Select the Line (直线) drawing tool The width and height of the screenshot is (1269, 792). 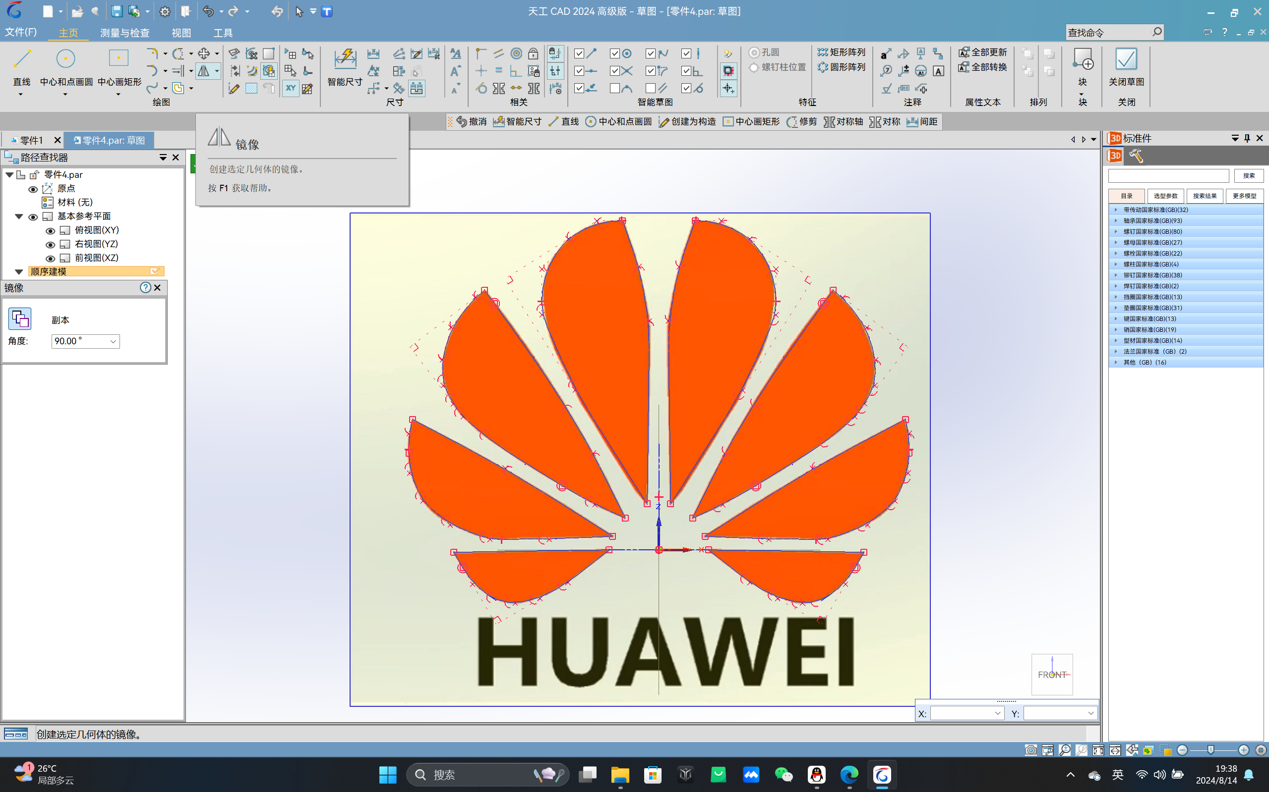[x=21, y=66]
